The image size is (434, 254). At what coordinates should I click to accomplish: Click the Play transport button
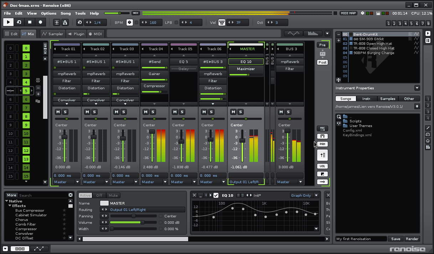click(x=8, y=22)
